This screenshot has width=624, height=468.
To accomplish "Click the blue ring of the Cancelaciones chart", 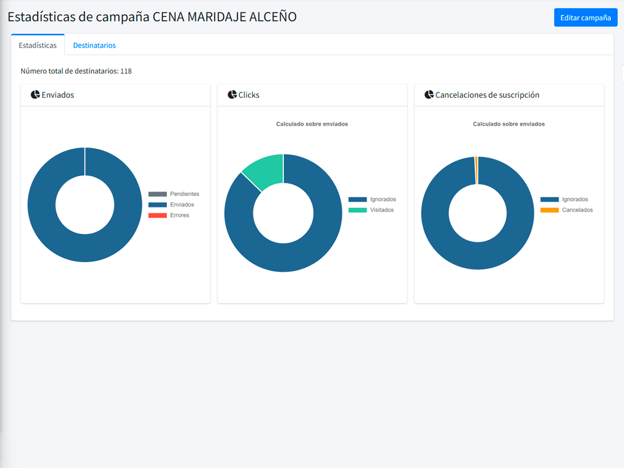I will [478, 256].
